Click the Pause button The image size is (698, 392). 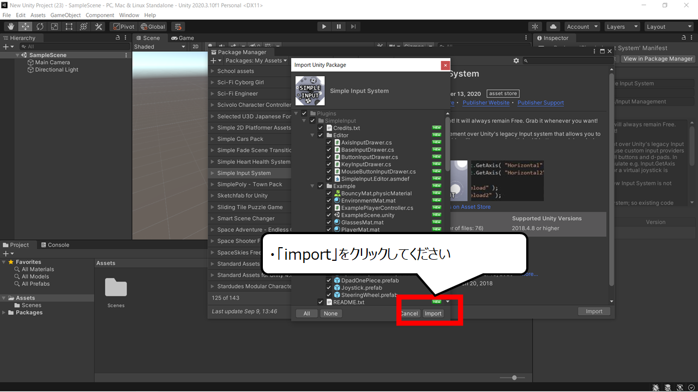tap(339, 26)
